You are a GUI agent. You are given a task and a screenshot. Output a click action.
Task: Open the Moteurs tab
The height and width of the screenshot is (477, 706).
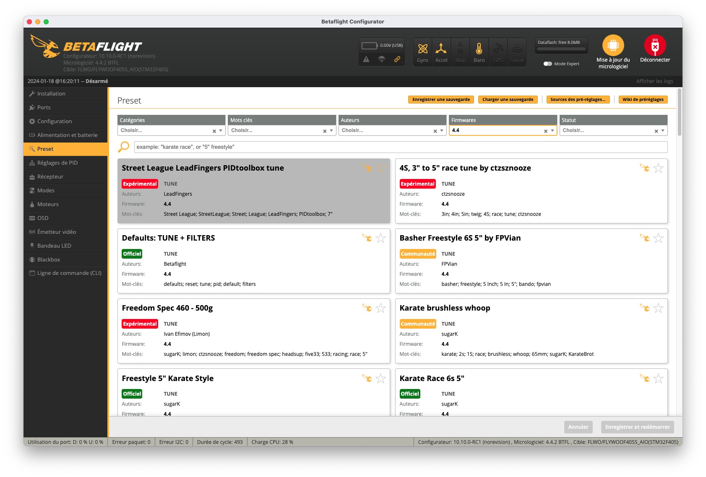tap(65, 205)
